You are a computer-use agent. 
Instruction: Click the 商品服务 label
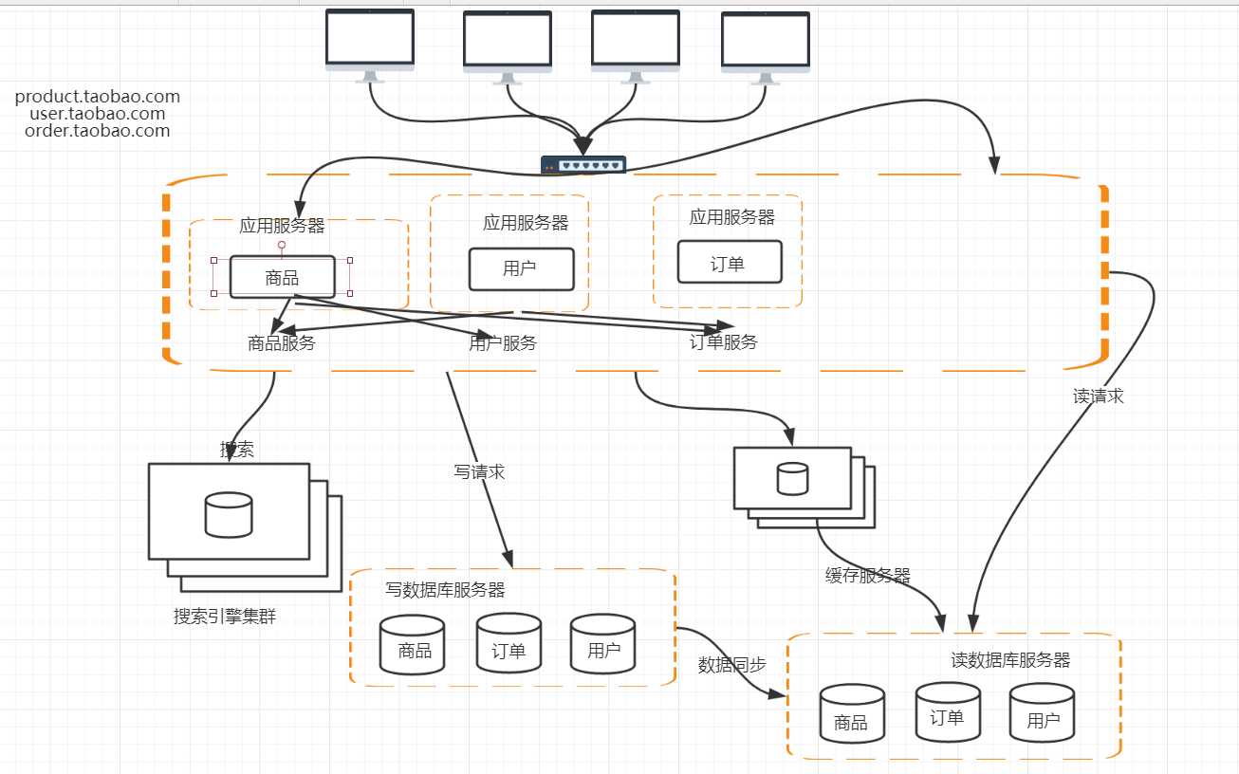coord(282,343)
